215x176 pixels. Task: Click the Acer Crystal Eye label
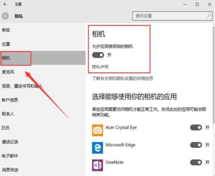pyautogui.click(x=121, y=127)
